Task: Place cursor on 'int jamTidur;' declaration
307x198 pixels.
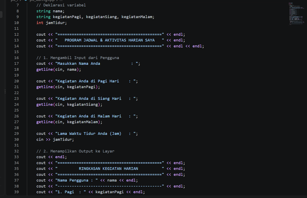Action: click(51, 23)
